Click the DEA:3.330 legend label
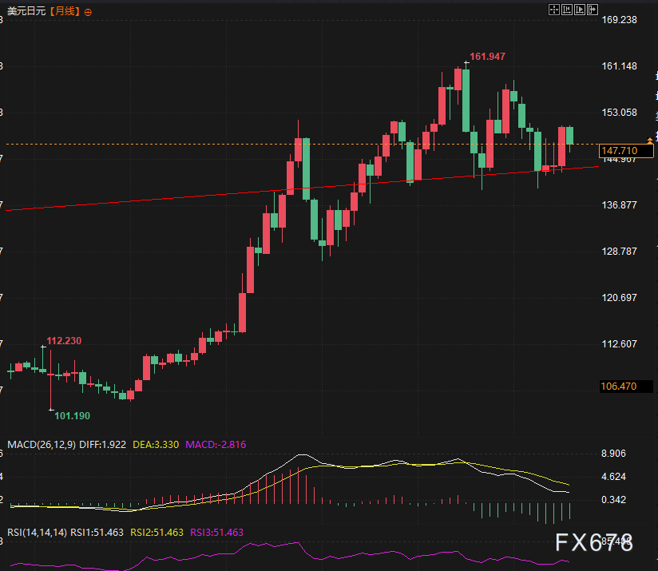Screen dimensions: 658x571 (x=156, y=445)
